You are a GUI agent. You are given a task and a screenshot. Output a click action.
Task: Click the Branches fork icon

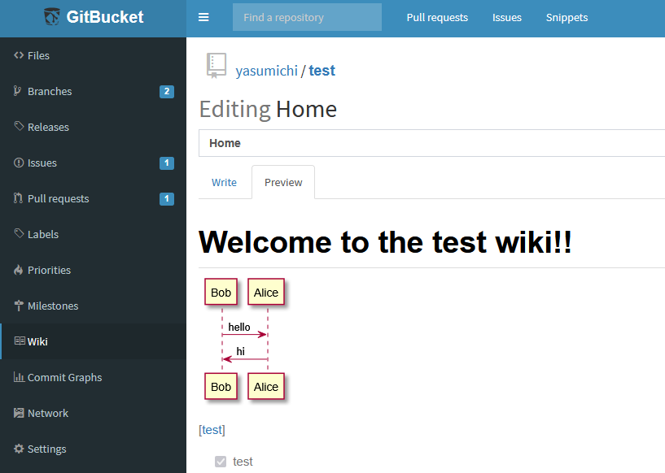coord(17,91)
